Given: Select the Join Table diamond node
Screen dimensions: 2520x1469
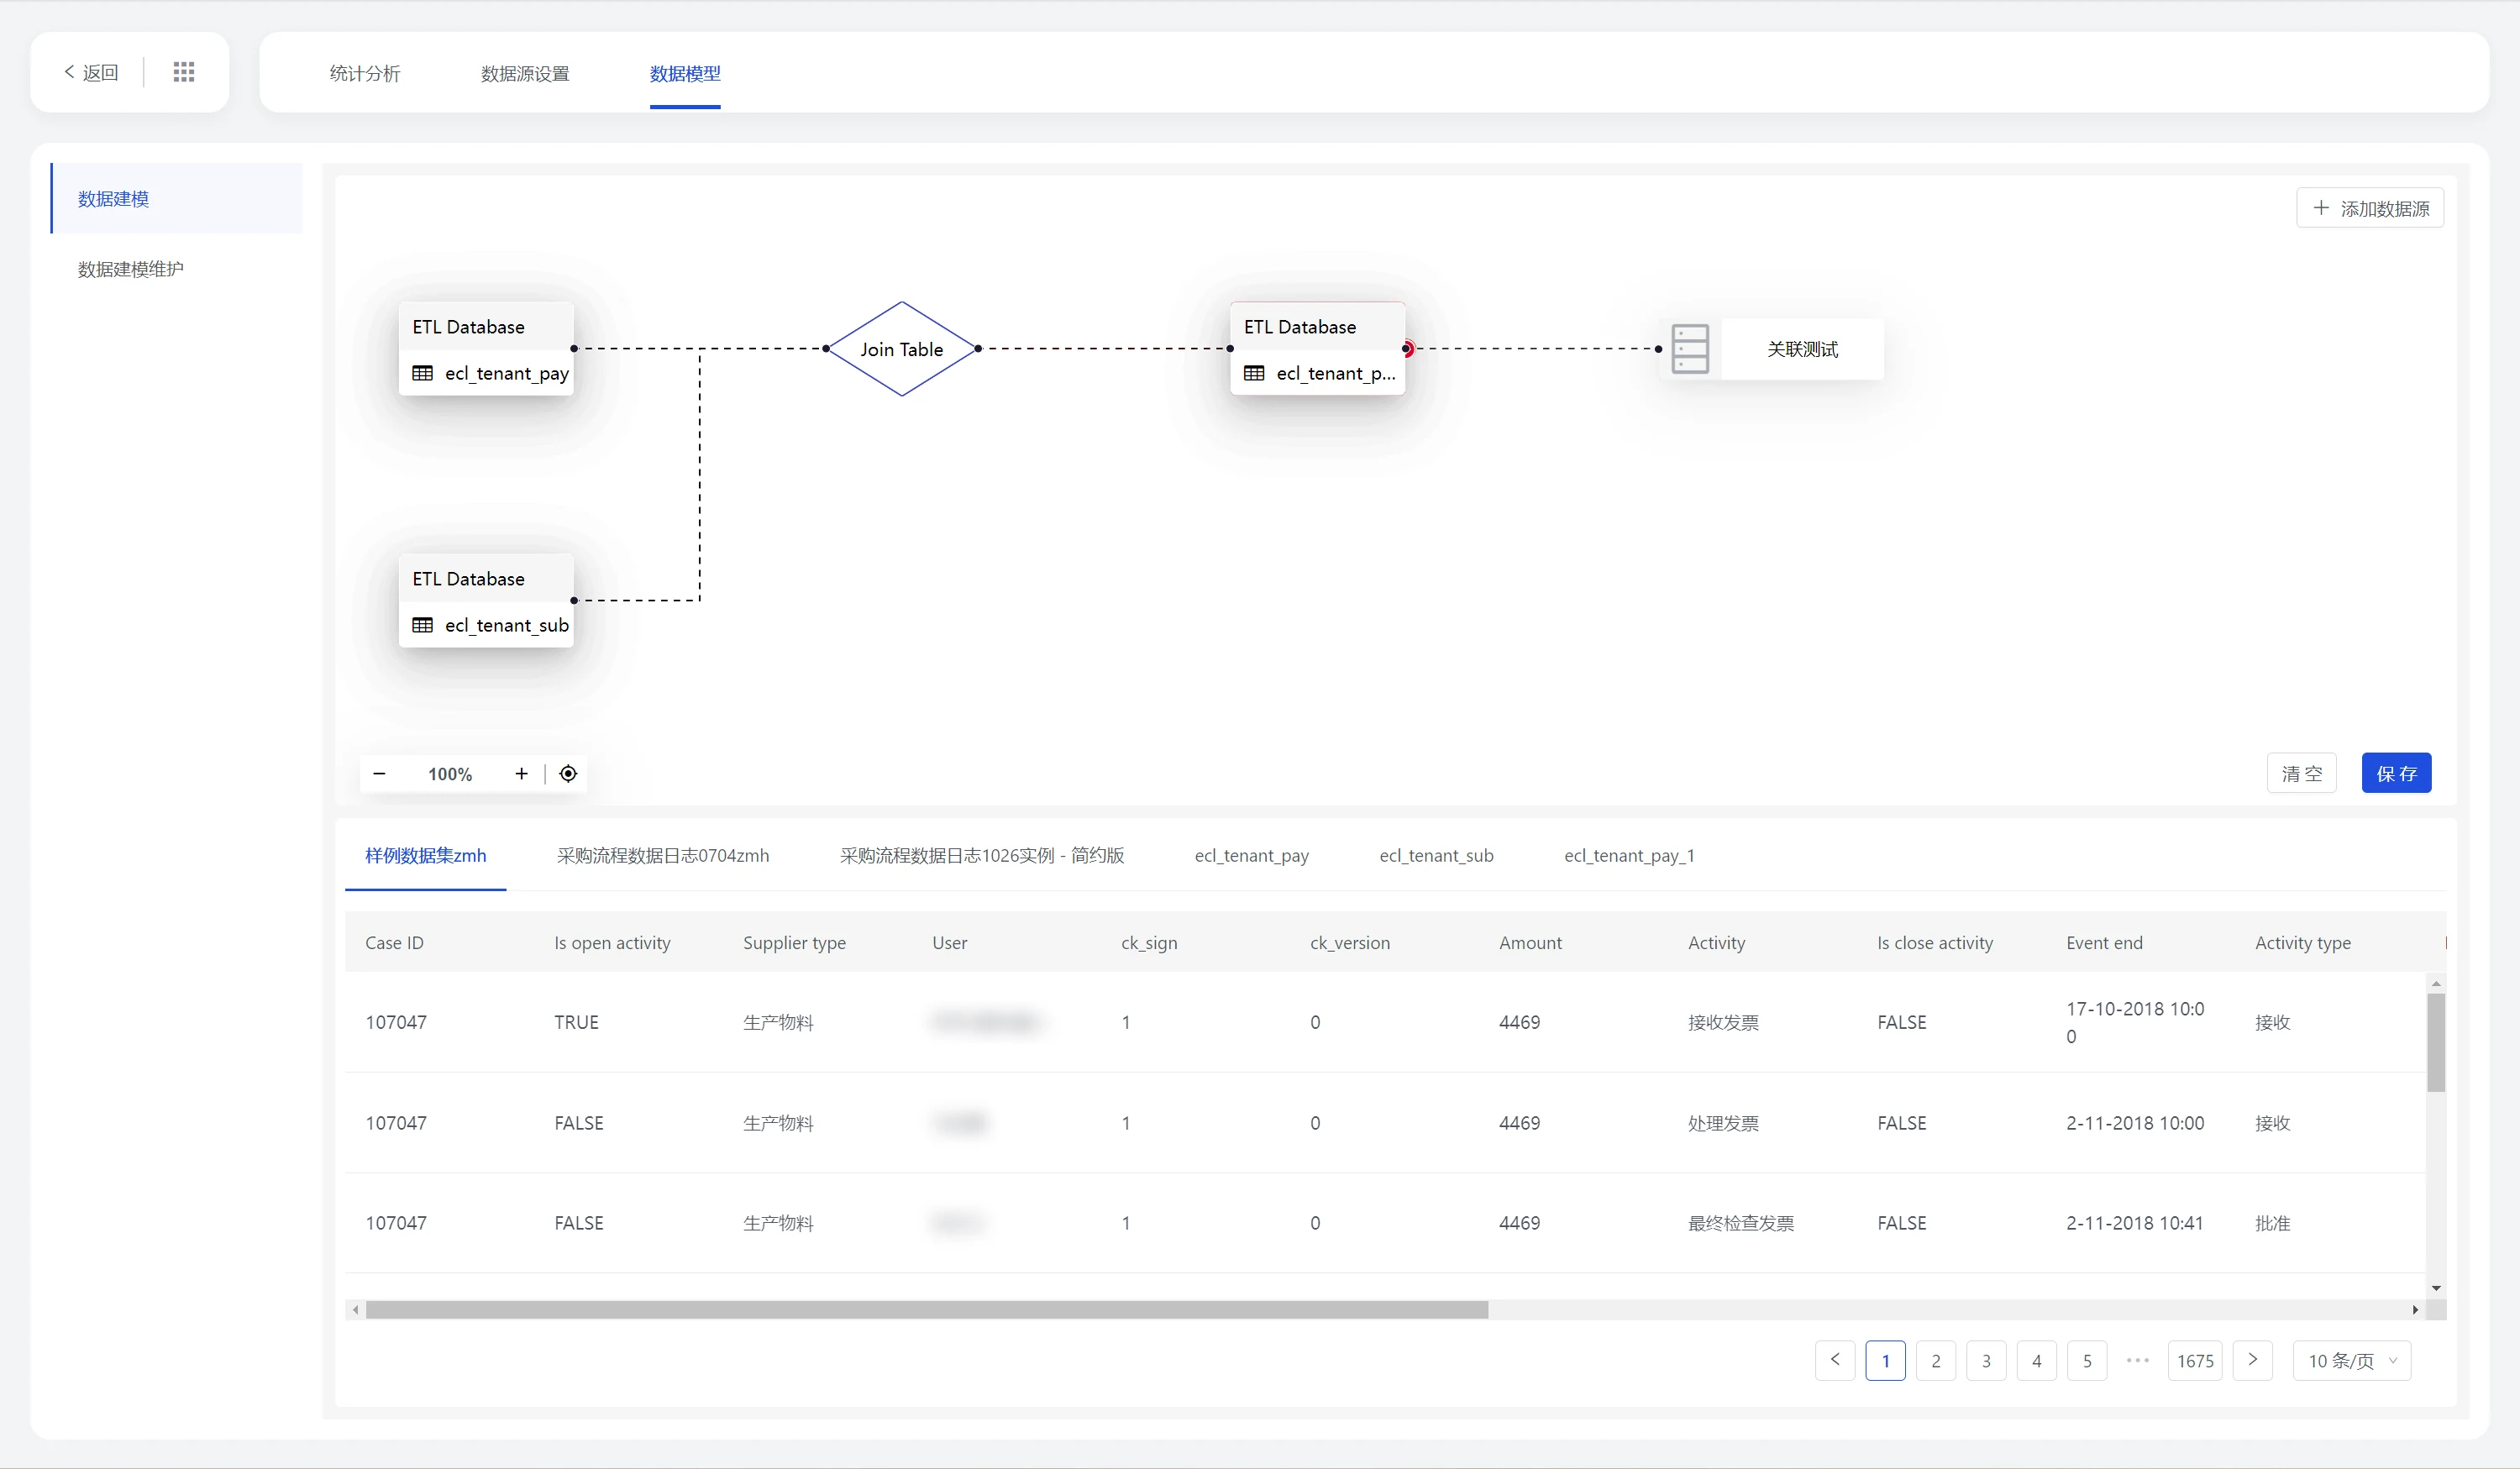Looking at the screenshot, I should (x=901, y=349).
